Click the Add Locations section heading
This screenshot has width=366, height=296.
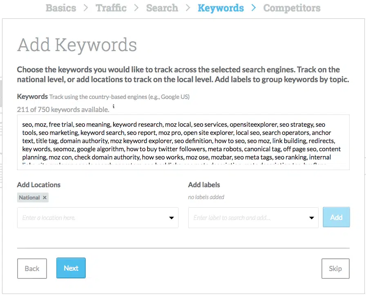(38, 185)
